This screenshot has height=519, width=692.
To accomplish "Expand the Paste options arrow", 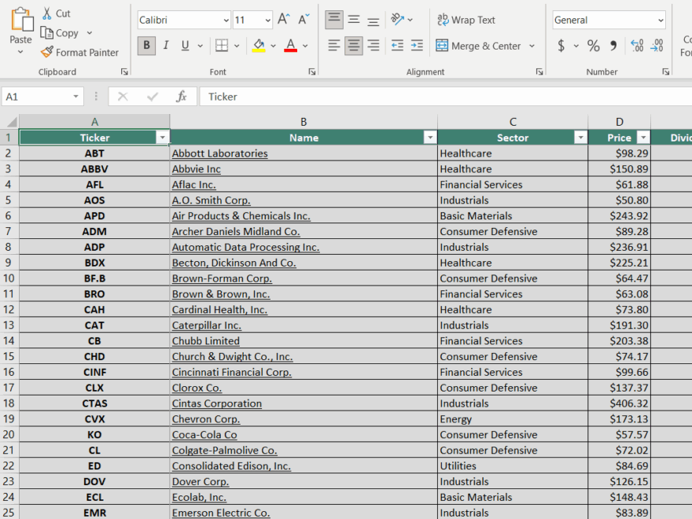I will 20,52.
